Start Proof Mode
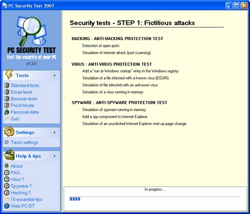Viewport: 250px width, 214px height. [x=22, y=105]
